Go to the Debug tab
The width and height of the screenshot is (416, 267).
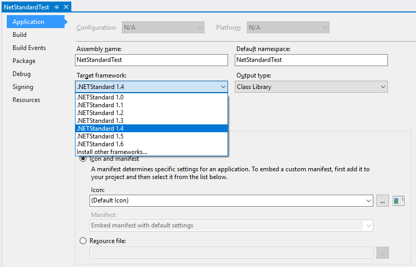21,74
